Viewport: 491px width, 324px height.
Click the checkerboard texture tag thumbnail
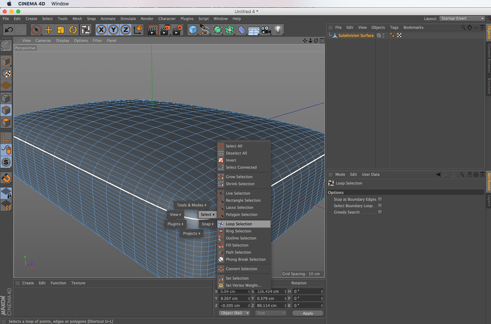399,35
